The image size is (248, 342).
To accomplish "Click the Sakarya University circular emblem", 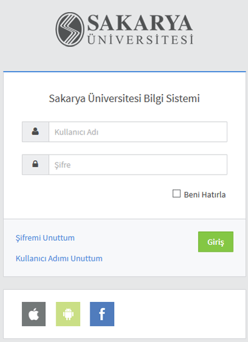I will click(x=70, y=29).
